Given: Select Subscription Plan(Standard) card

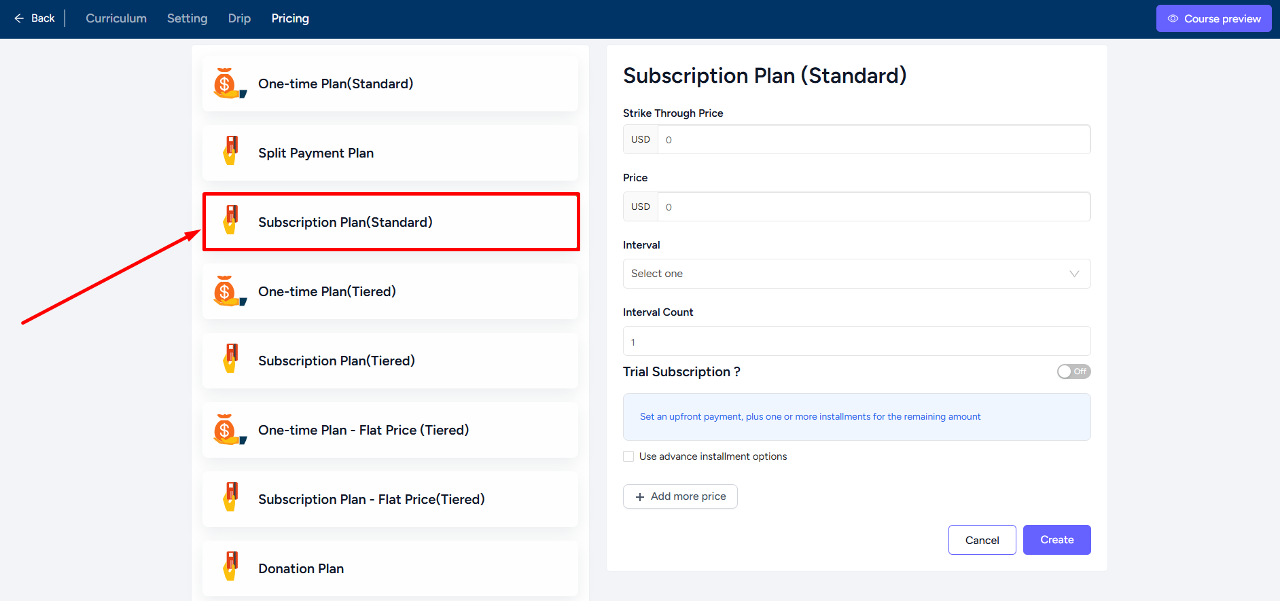Looking at the screenshot, I should 391,222.
